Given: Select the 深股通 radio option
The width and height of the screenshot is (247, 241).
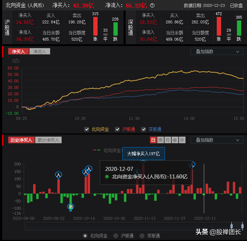Looking at the screenshot, I should point(142,236).
